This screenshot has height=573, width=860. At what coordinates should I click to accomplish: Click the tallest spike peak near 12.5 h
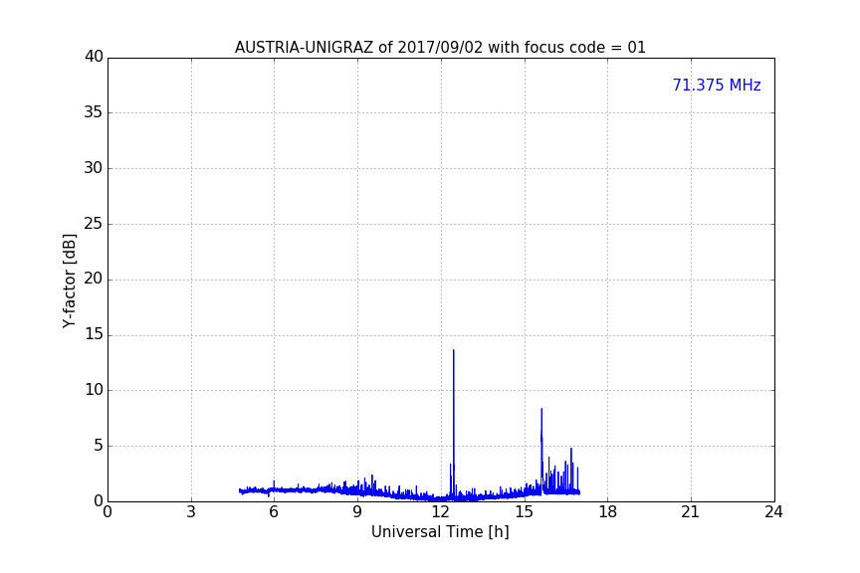pyautogui.click(x=453, y=350)
